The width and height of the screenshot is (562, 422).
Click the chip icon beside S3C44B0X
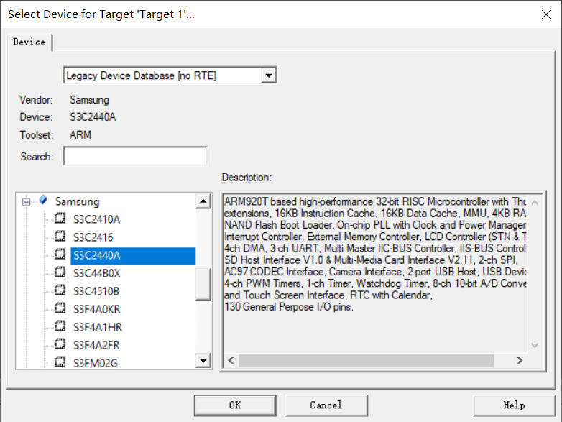[60, 272]
